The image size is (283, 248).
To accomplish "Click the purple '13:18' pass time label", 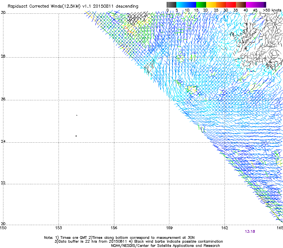I will pyautogui.click(x=250, y=232).
